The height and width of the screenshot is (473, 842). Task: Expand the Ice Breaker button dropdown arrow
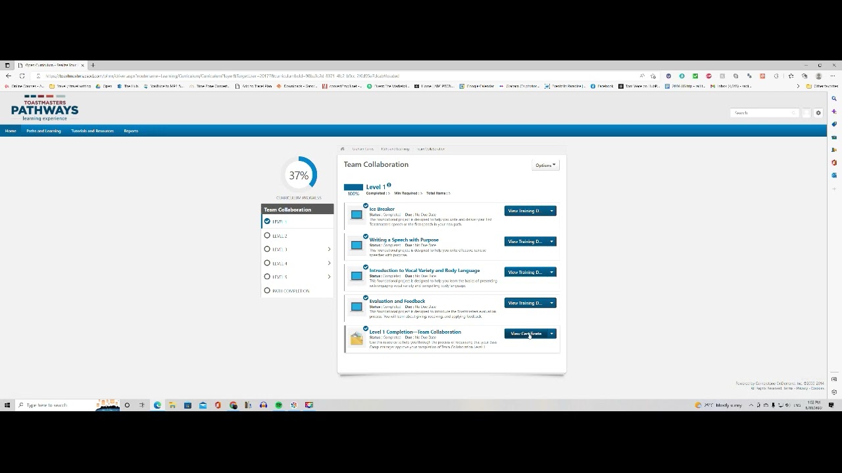(552, 211)
